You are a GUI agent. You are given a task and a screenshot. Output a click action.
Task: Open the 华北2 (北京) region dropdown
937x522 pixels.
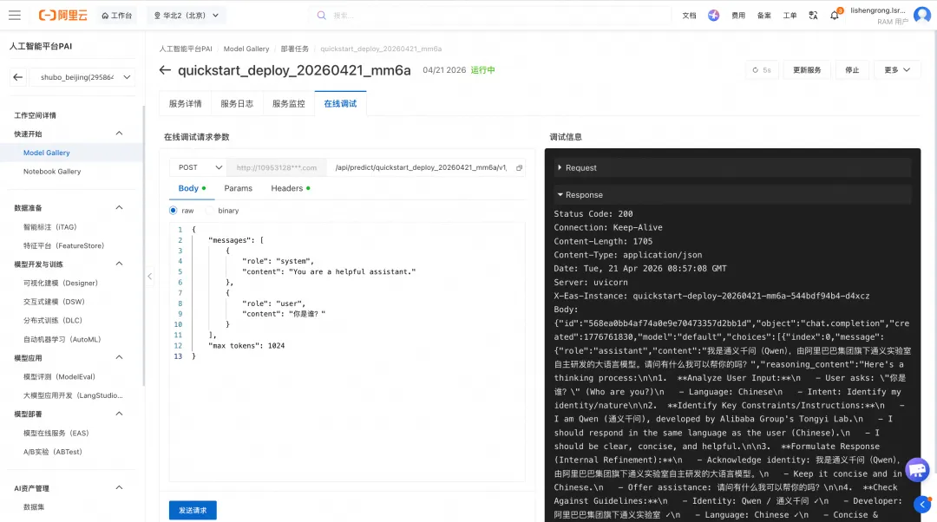(x=187, y=16)
